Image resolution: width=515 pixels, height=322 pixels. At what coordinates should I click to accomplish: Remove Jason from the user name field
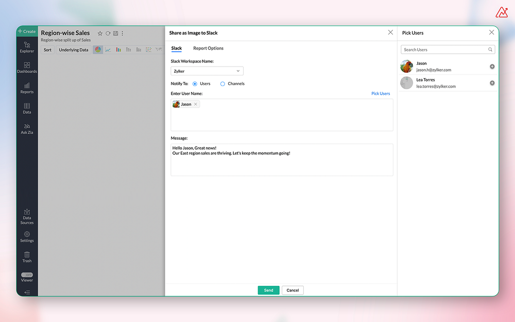195,104
